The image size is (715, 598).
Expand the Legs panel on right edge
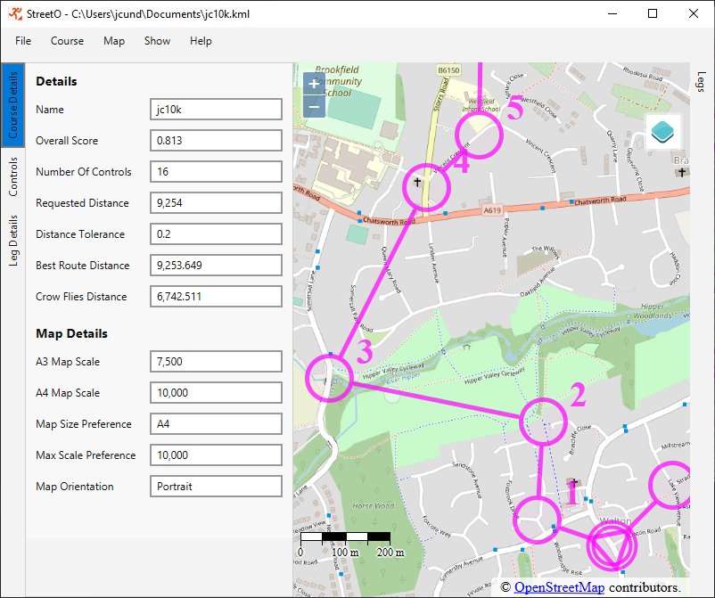click(x=701, y=81)
